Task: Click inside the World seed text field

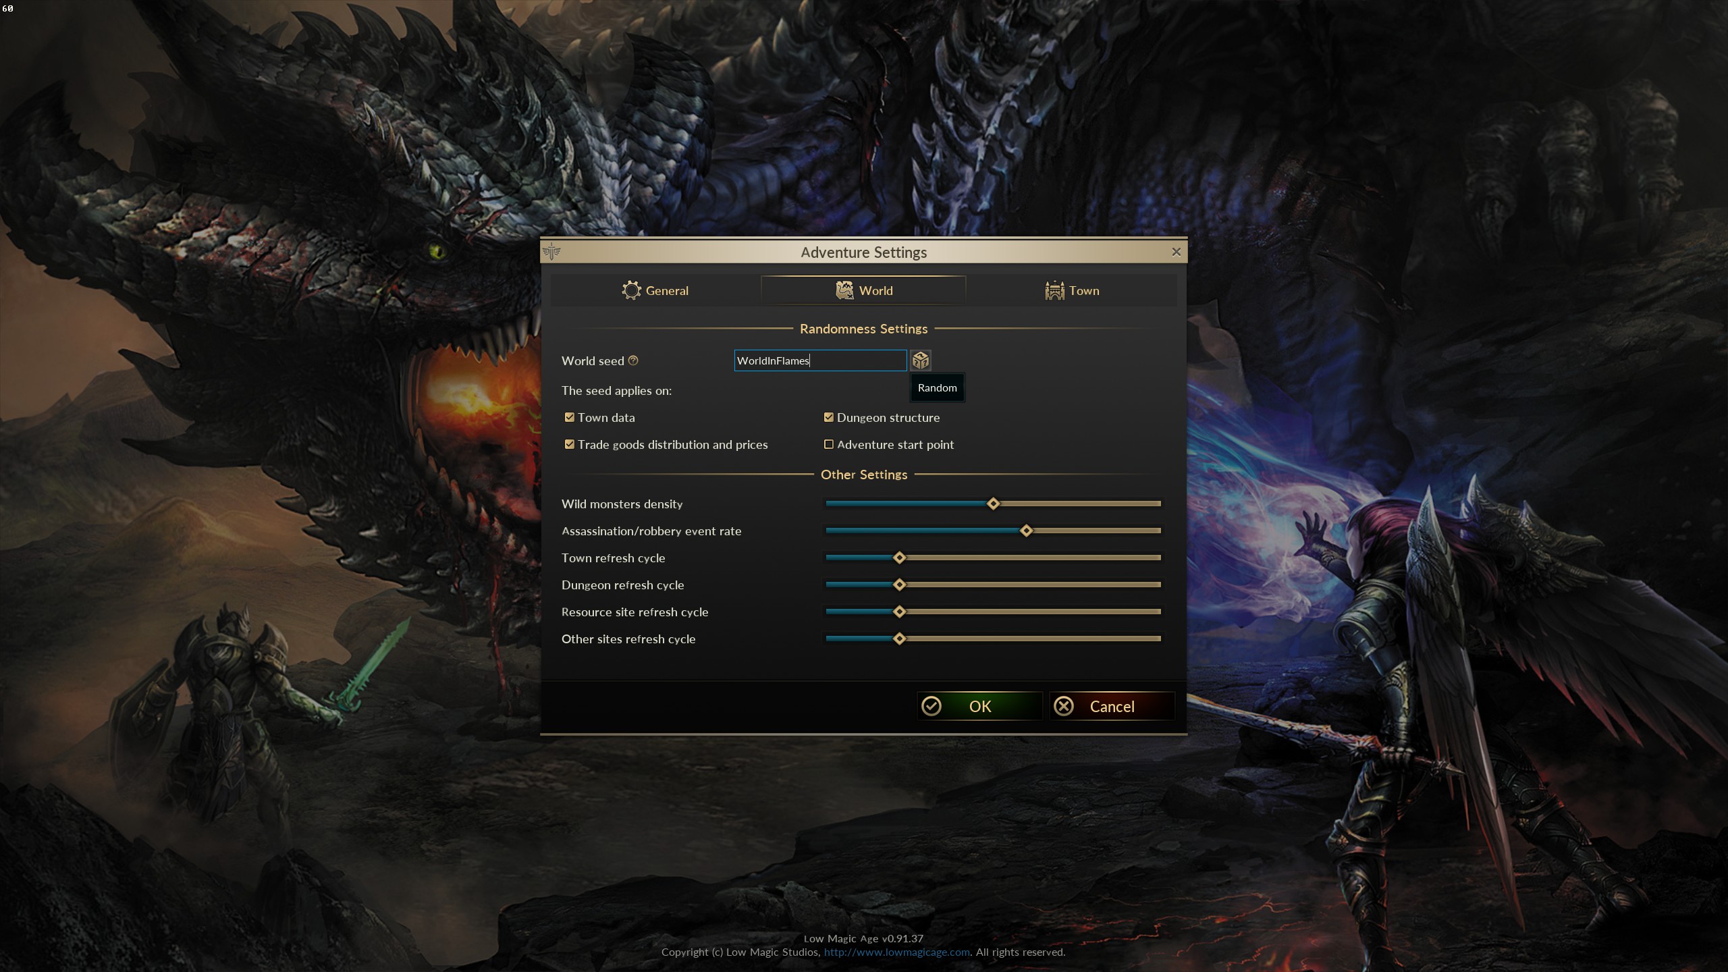Action: 819,360
